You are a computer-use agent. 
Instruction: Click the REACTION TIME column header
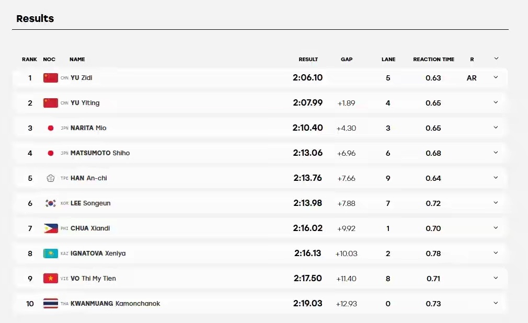434,59
